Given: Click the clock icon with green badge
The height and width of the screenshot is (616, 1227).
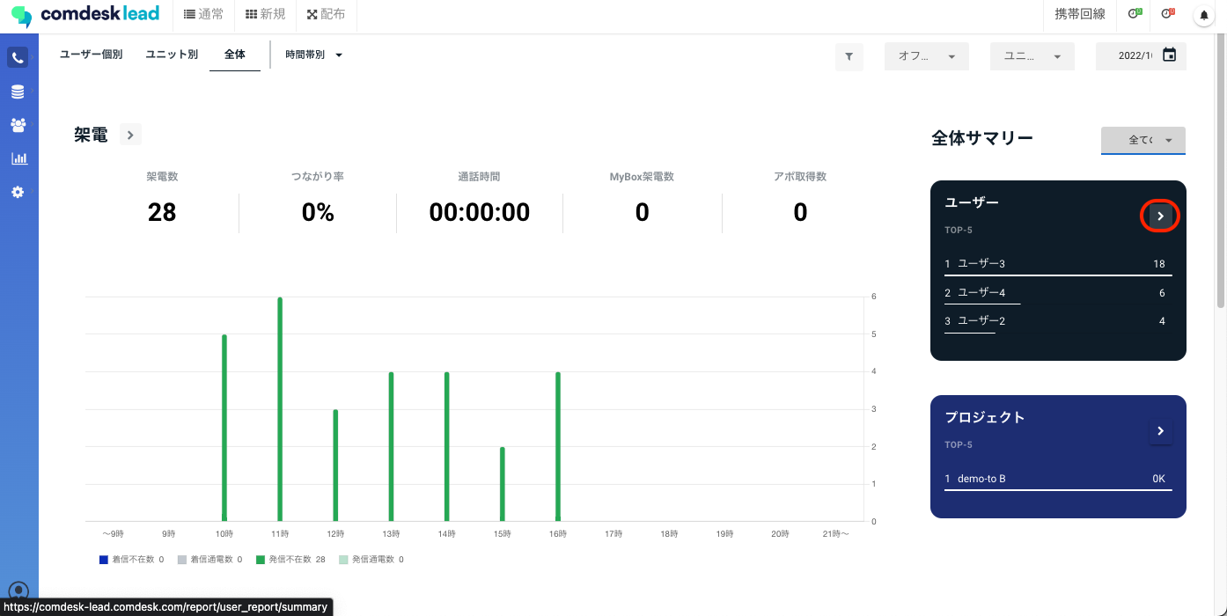Looking at the screenshot, I should (x=1135, y=14).
